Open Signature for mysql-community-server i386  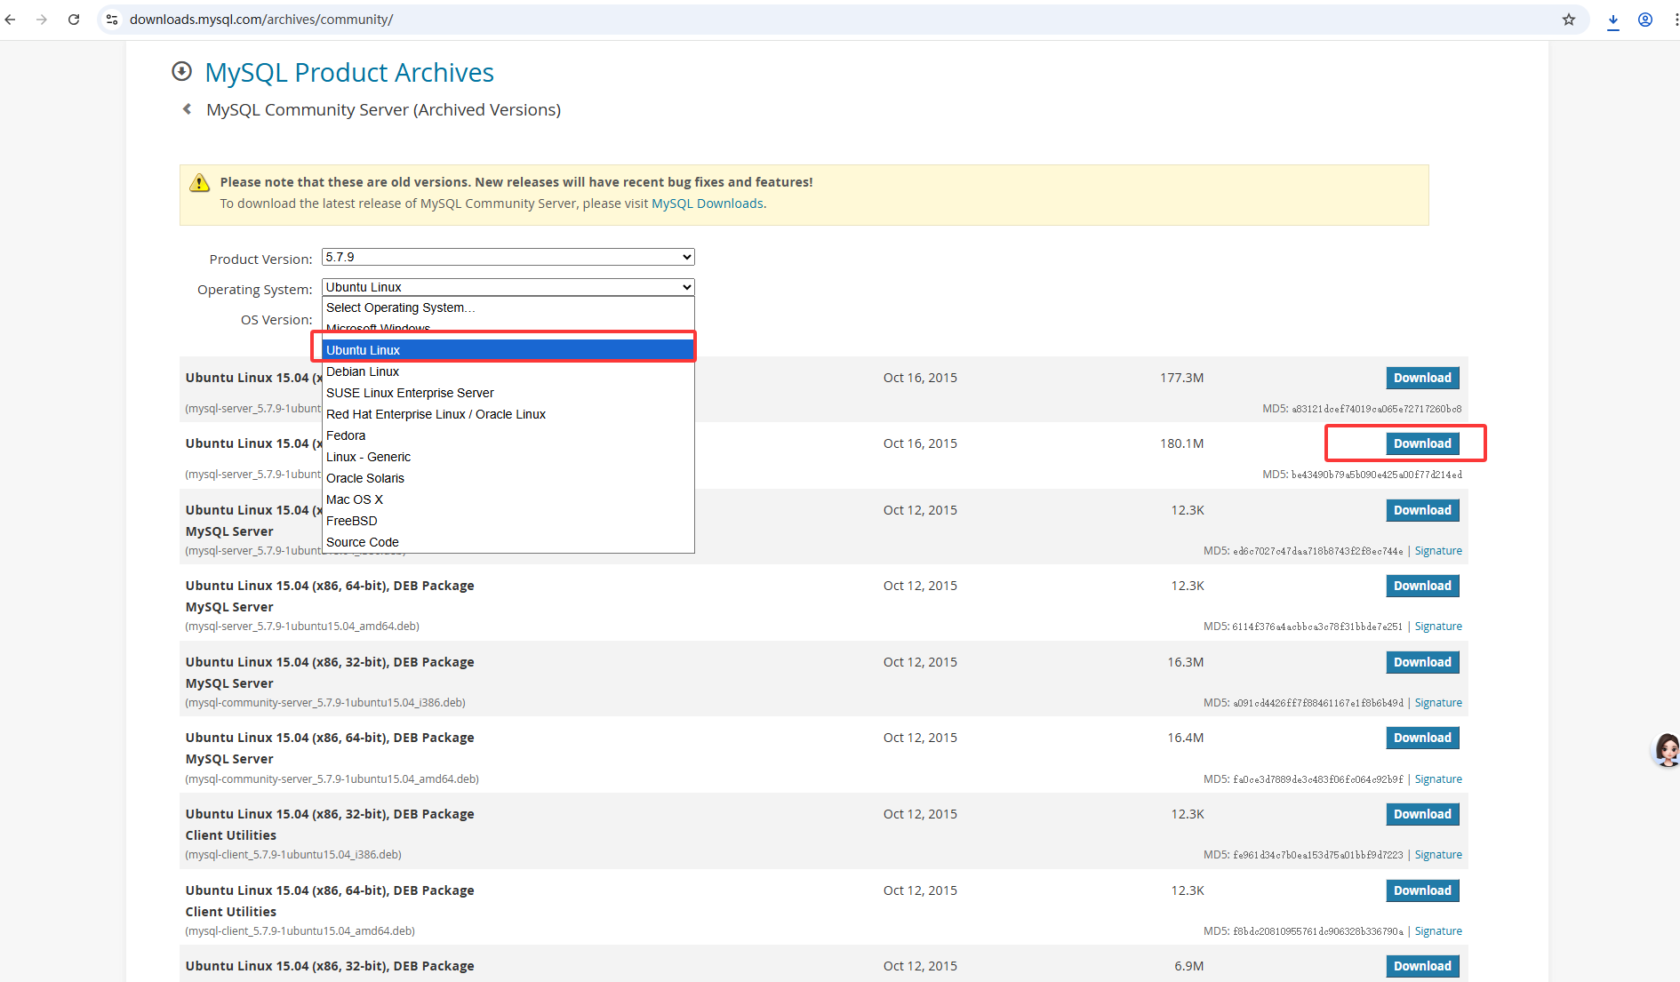pyautogui.click(x=1438, y=703)
